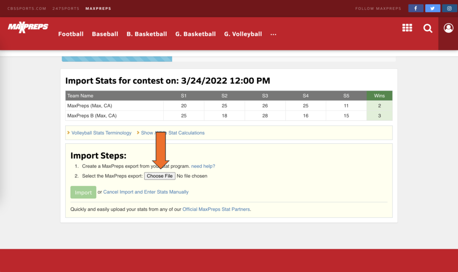The image size is (458, 272).
Task: Click MaxPreps B S3 score 28
Action: click(x=265, y=116)
